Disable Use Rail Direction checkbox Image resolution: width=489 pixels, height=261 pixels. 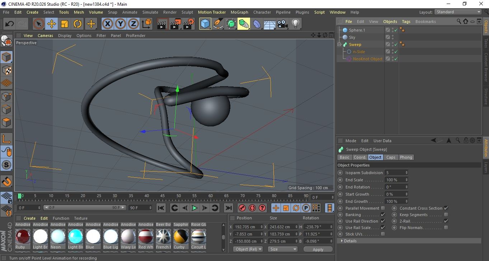pyautogui.click(x=383, y=221)
